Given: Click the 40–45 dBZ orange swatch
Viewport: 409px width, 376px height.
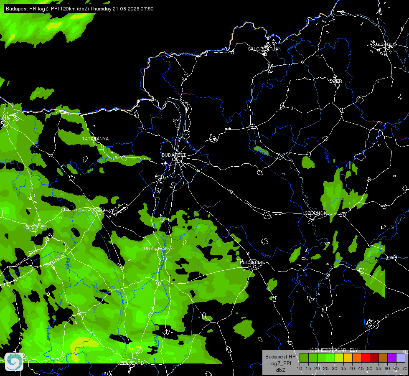Looking at the screenshot, I should pyautogui.click(x=357, y=358).
